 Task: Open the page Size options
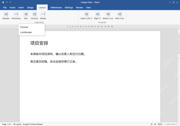point(26,16)
